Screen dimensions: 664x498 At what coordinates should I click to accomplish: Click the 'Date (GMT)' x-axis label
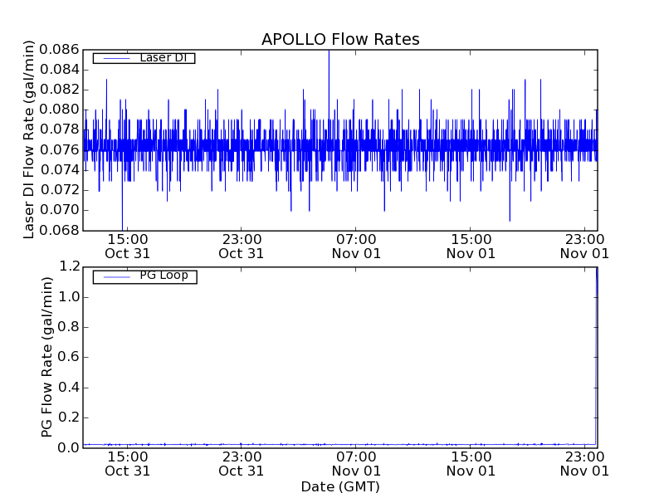(x=340, y=486)
